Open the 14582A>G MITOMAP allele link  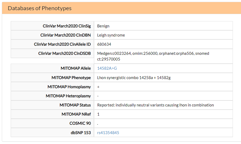107,68
